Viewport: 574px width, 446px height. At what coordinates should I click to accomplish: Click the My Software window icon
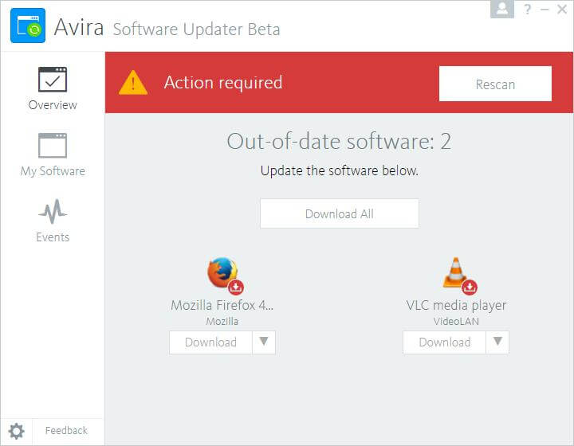pyautogui.click(x=53, y=146)
